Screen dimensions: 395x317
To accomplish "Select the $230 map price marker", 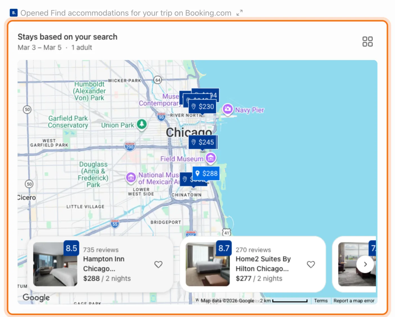I will pos(202,107).
